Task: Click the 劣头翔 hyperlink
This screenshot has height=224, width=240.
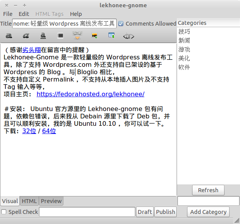Action: 32,50
